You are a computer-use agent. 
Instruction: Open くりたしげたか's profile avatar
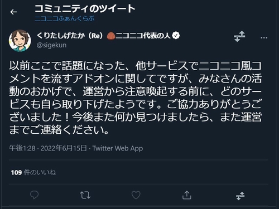coord(20,41)
